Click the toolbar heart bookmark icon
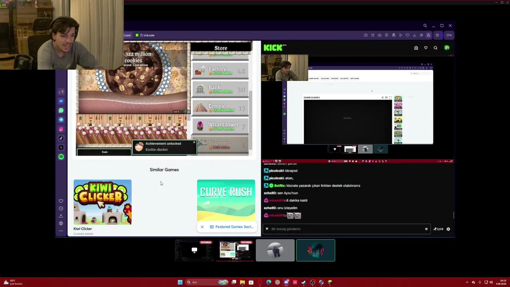 coord(408,35)
